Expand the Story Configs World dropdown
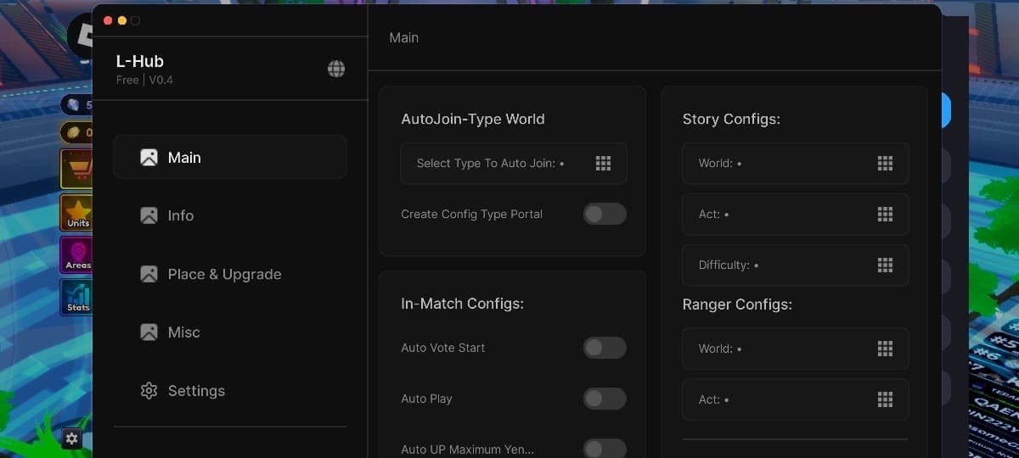The width and height of the screenshot is (1019, 458). pyautogui.click(x=795, y=164)
